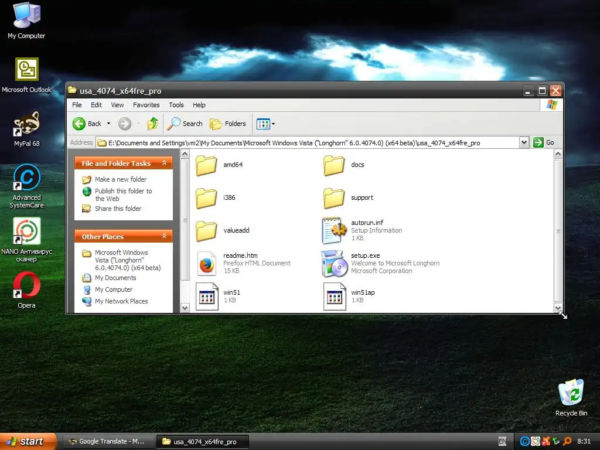Collapse the File and Folder Tasks panel
The width and height of the screenshot is (600, 450).
click(x=164, y=163)
